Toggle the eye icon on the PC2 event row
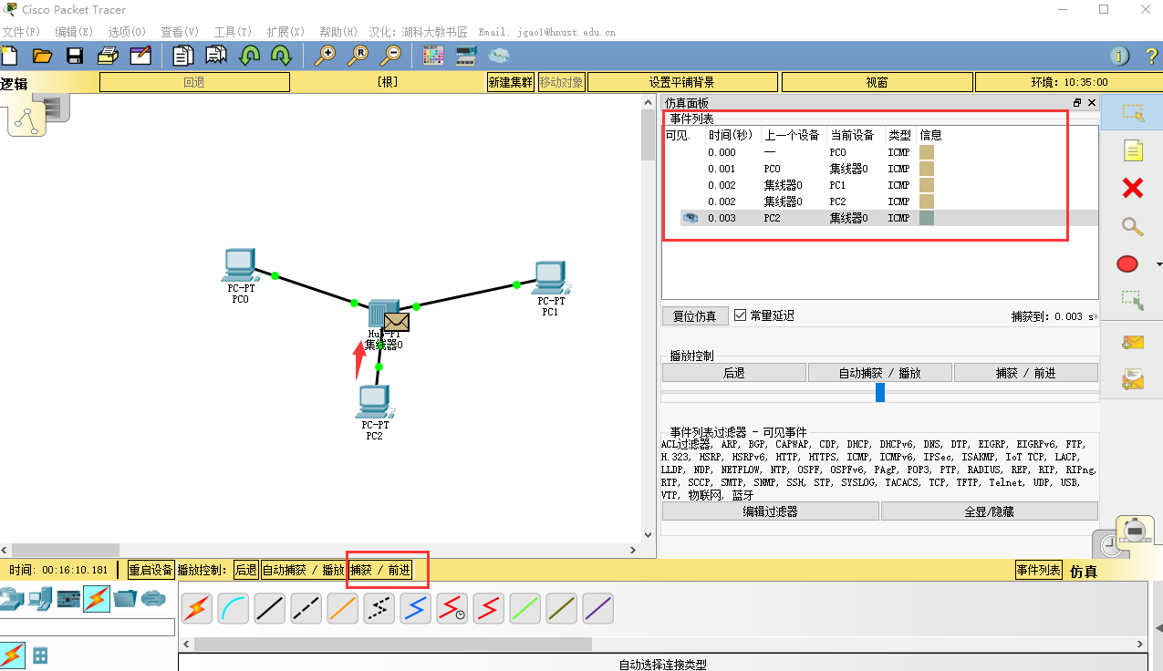This screenshot has width=1163, height=671. coord(690,217)
